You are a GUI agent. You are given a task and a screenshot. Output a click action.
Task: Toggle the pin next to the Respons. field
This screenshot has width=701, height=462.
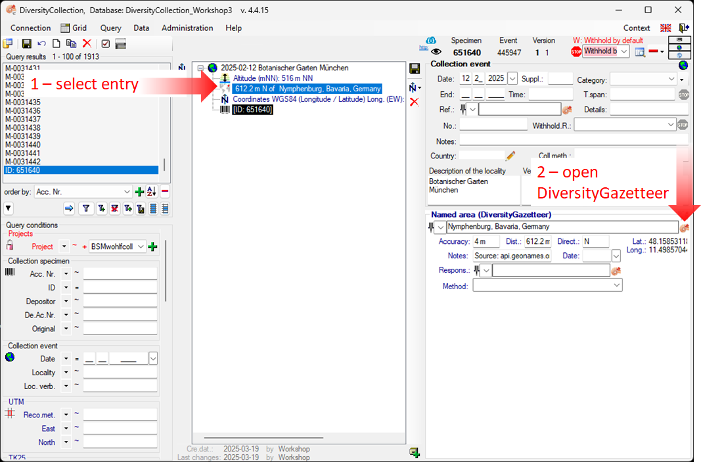476,270
